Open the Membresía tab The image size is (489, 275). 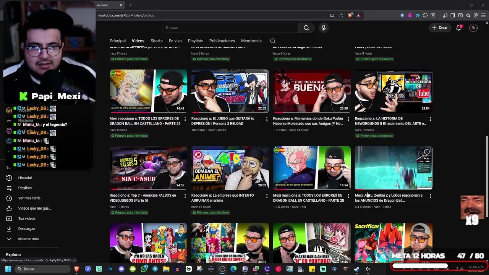pos(251,41)
